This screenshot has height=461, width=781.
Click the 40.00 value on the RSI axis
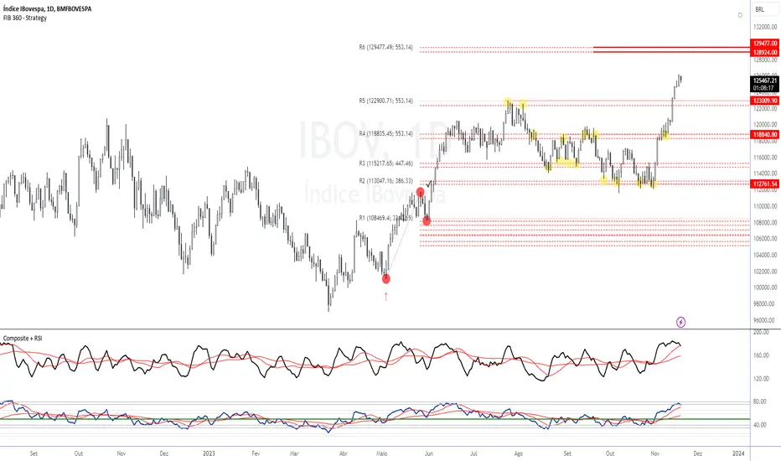pos(759,425)
